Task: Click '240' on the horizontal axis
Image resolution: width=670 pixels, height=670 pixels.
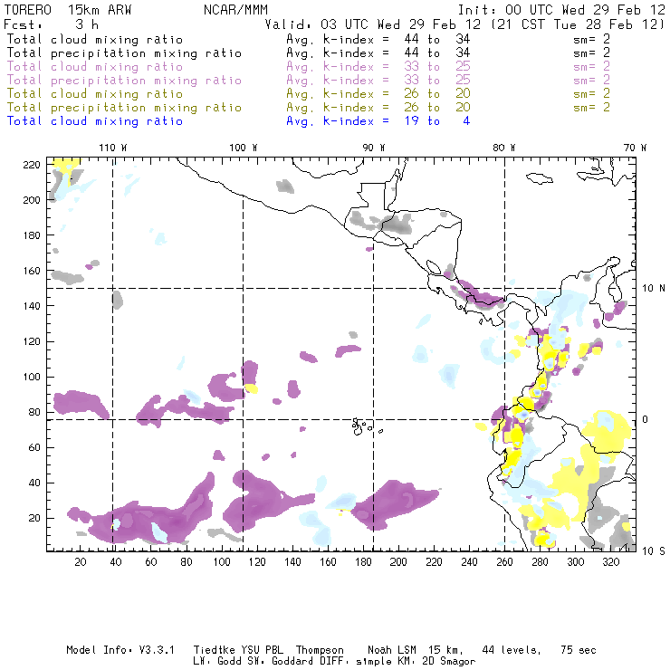Action: [x=469, y=562]
